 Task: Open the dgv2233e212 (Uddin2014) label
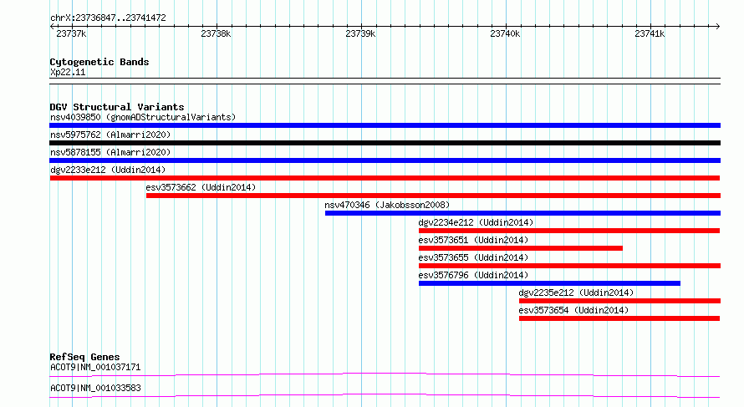pyautogui.click(x=108, y=170)
